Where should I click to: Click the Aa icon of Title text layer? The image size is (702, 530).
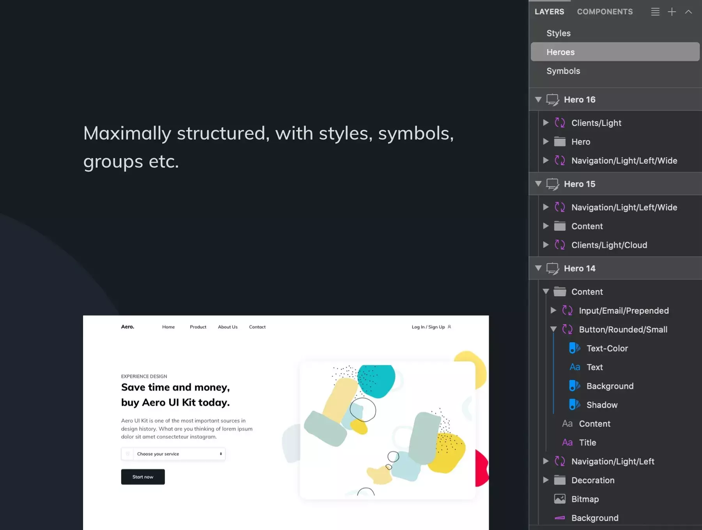pos(567,442)
